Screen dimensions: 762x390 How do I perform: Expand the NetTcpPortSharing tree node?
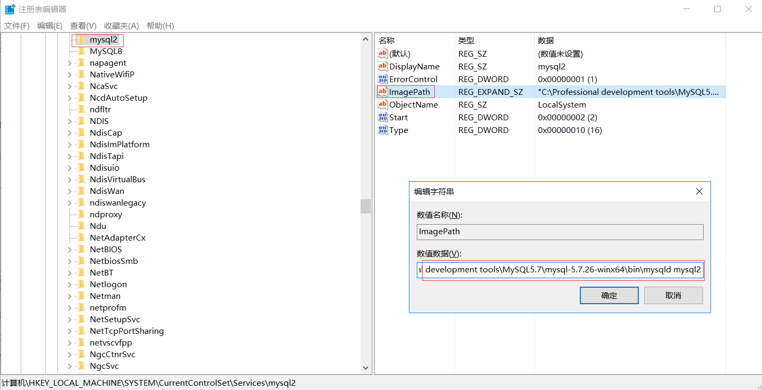tap(70, 331)
